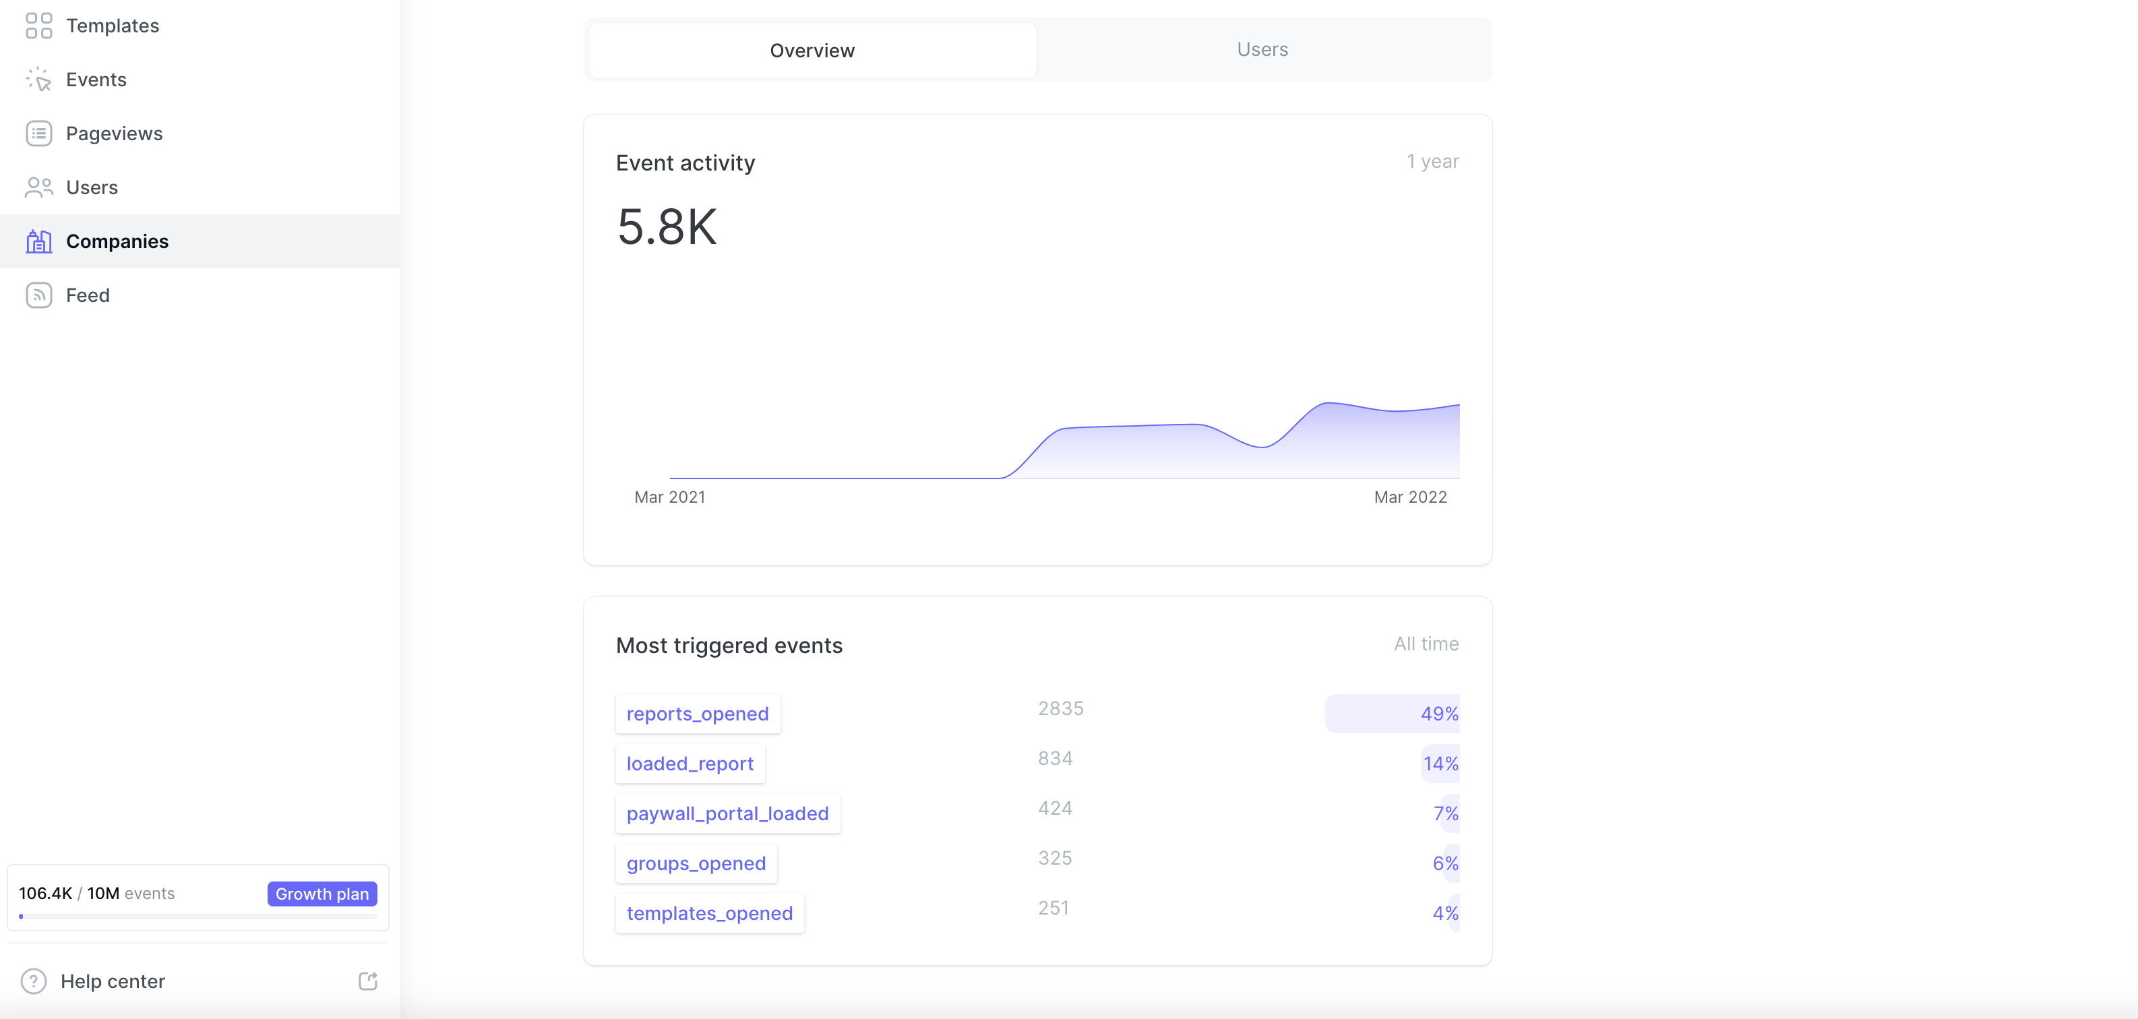
Task: Click the external link icon next to Help center
Action: (368, 979)
